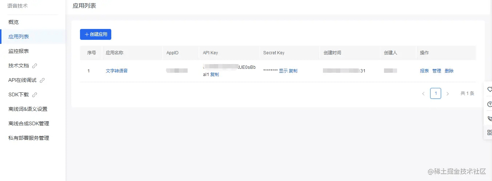Click the help question-mark icon on right edge
The height and width of the screenshot is (181, 492).
[x=489, y=104]
